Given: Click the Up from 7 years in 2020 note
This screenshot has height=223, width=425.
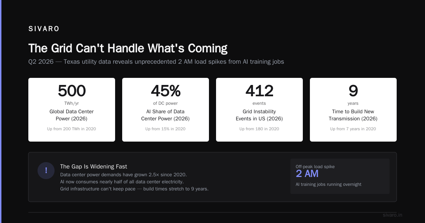Looking at the screenshot, I should (x=353, y=129).
